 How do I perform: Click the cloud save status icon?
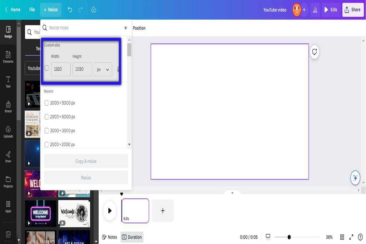click(94, 10)
